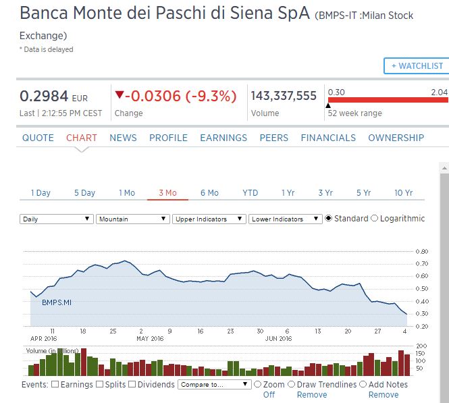The width and height of the screenshot is (449, 403).
Task: Choose the Draw Trendlines radio option
Action: coord(292,384)
